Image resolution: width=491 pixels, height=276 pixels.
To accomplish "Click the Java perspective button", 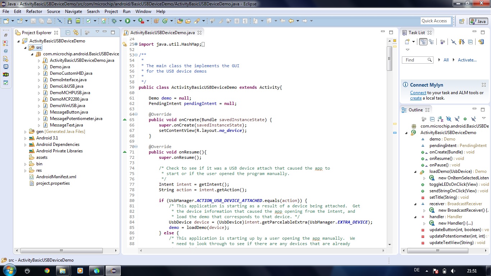I will tap(478, 21).
